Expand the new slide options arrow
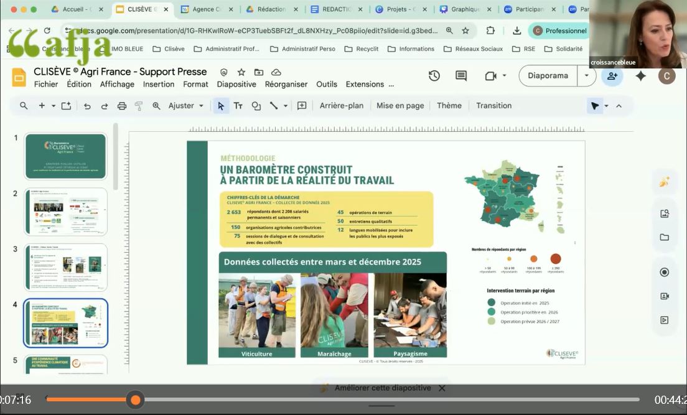 (54, 106)
